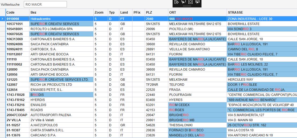This screenshot has height=138, width=297.
Task: Click VIA S.MARGHERITA,127 cell
Action: tap(262, 115)
